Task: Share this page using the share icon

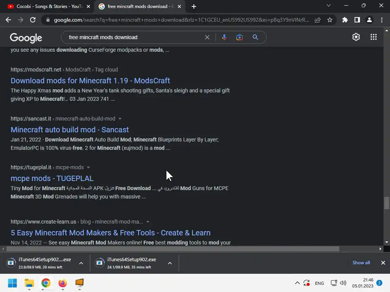Action: 318,20
